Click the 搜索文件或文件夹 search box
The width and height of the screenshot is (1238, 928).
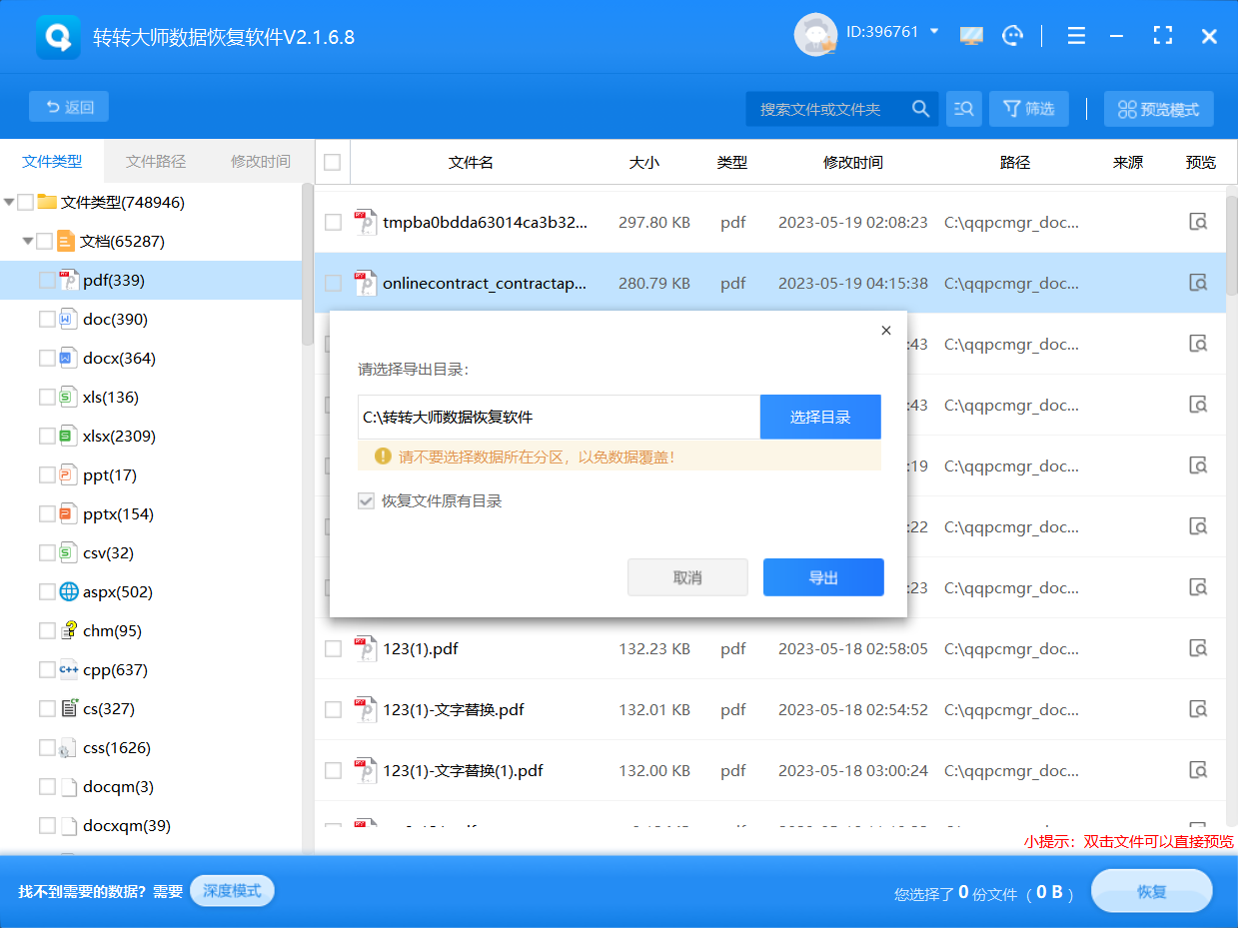(x=827, y=109)
